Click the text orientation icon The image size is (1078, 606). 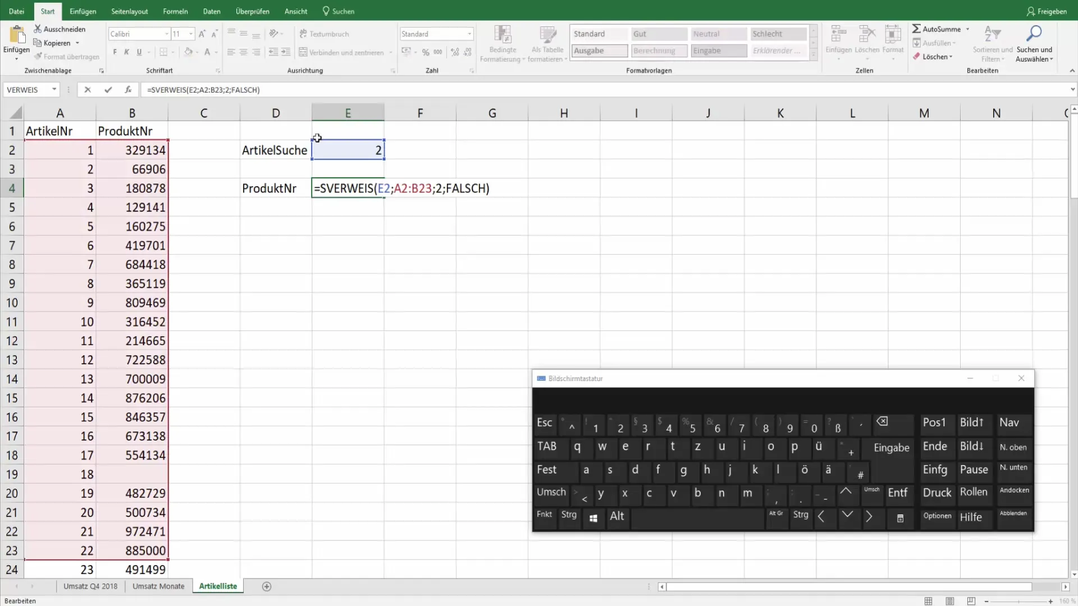tap(273, 34)
